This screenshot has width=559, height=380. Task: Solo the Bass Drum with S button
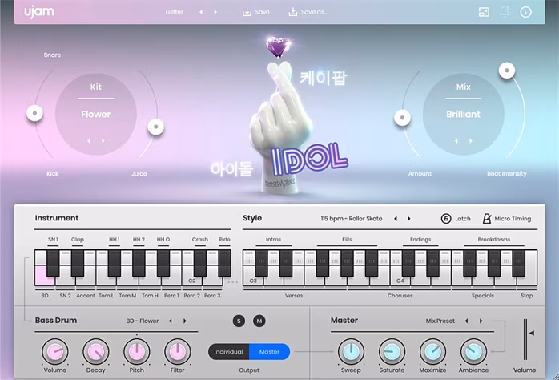(x=239, y=321)
